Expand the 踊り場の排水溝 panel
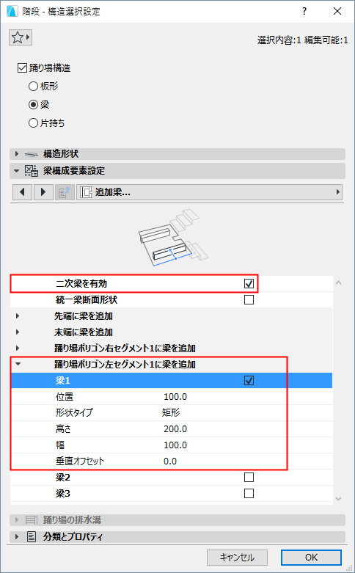 point(16,519)
